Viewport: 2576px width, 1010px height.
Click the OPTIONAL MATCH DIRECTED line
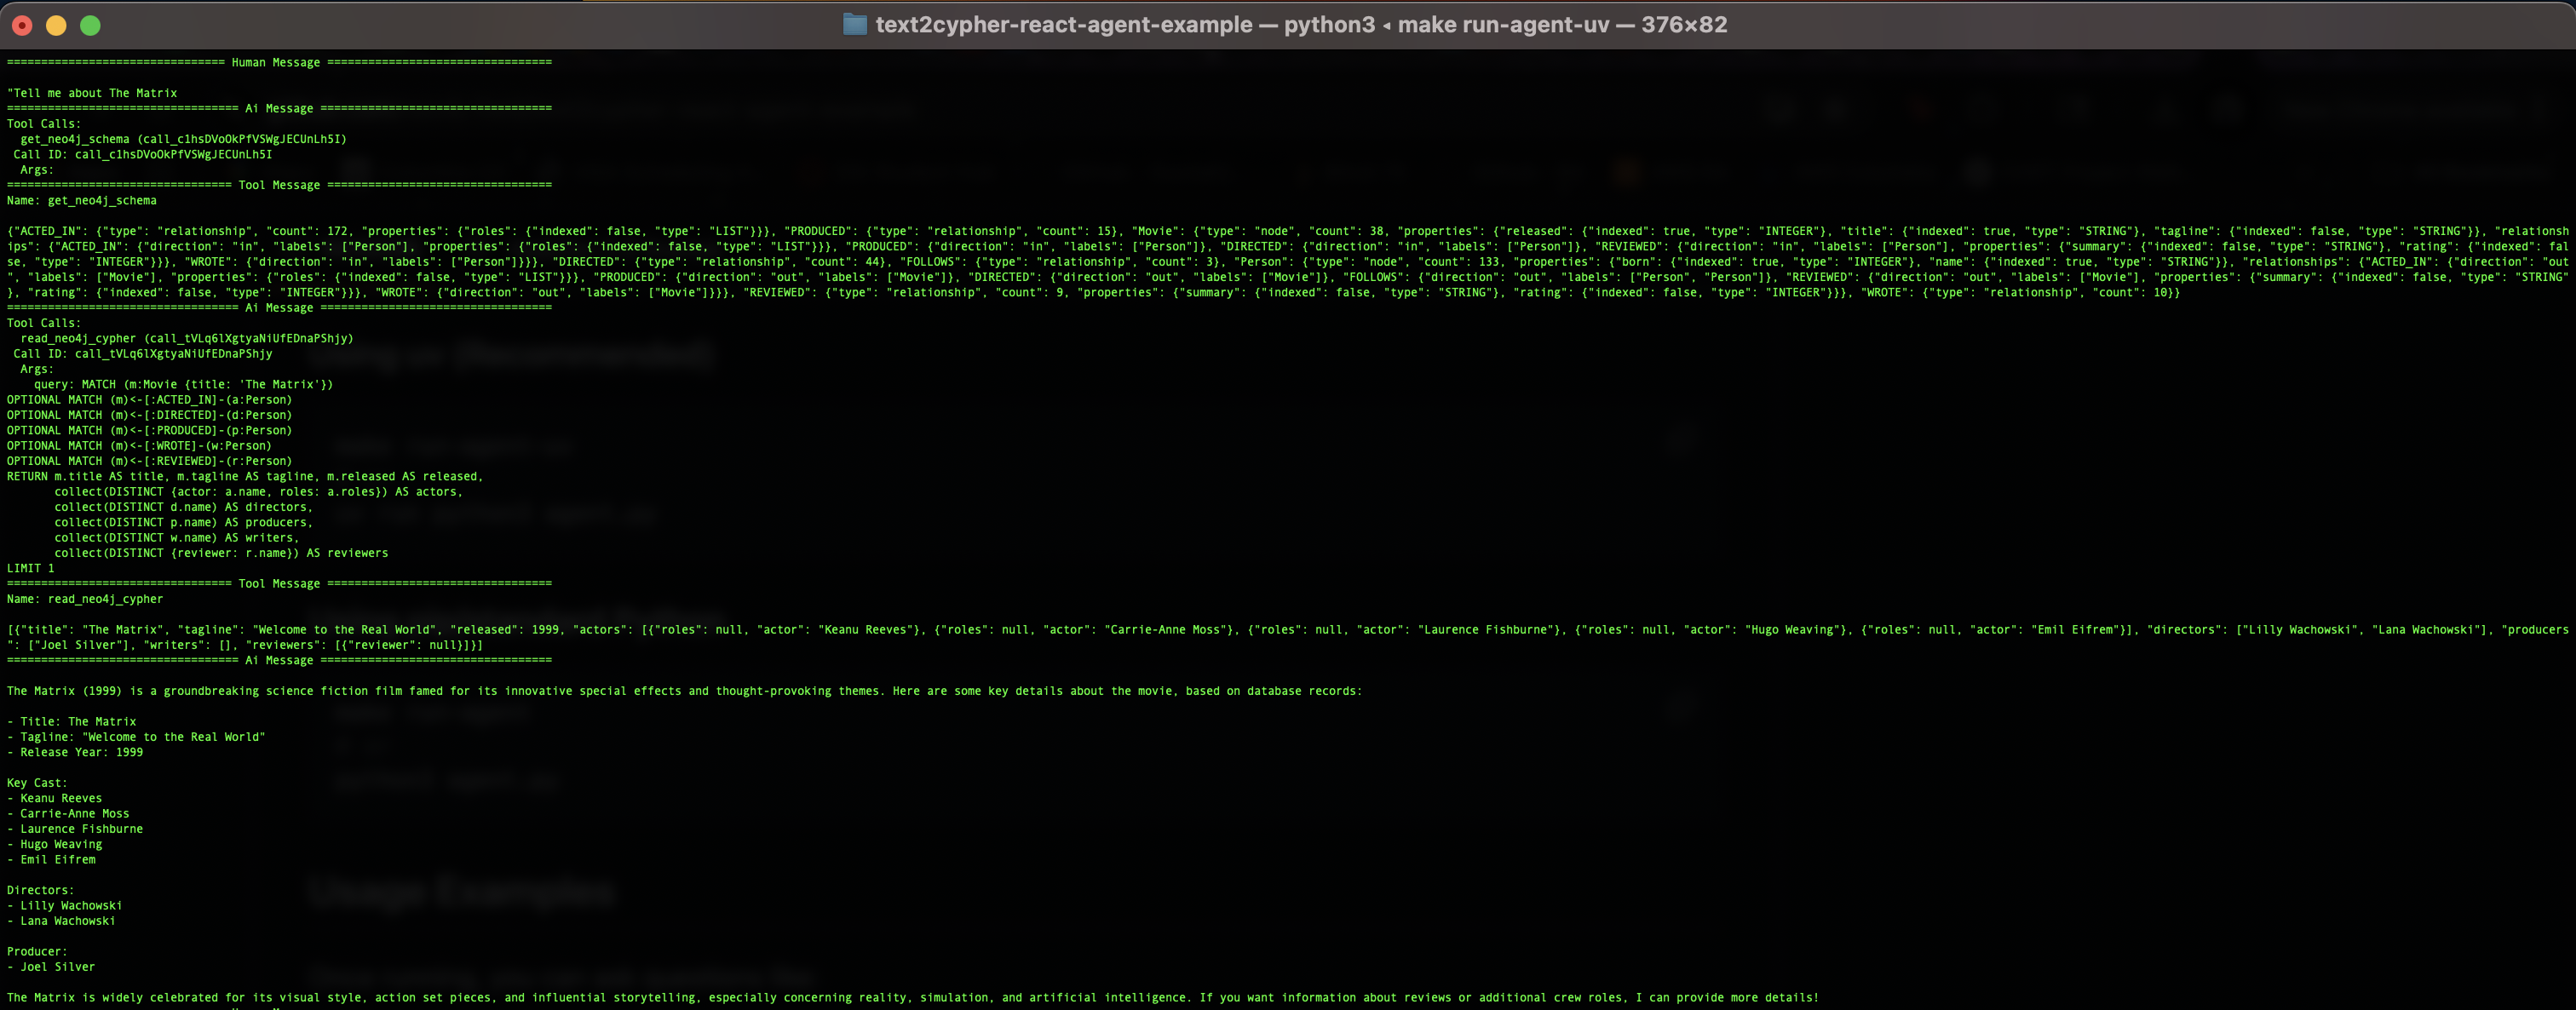(149, 415)
